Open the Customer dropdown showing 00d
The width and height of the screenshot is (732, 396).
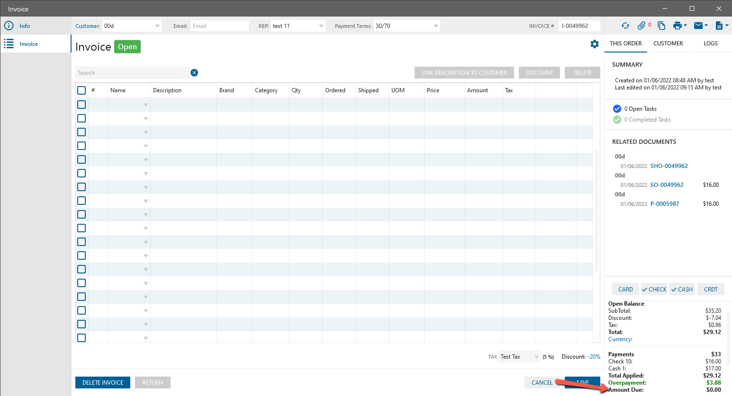tap(132, 26)
